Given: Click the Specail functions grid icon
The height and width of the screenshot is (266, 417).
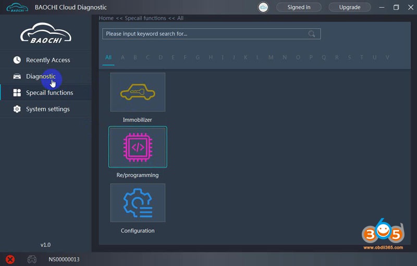Looking at the screenshot, I should point(17,92).
